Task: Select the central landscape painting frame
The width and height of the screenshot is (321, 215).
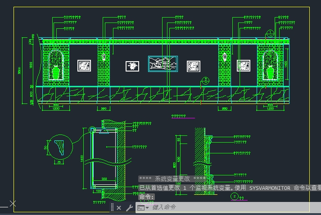Action: pyautogui.click(x=163, y=64)
